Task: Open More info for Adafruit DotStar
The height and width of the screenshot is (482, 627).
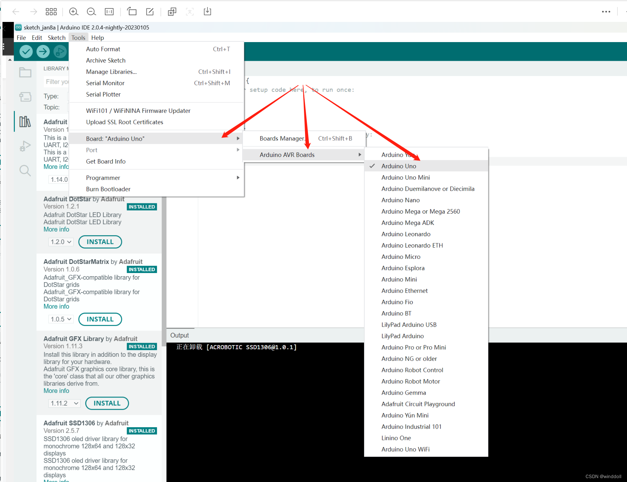Action: point(56,229)
